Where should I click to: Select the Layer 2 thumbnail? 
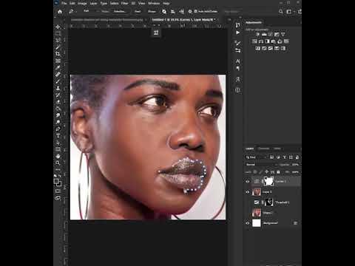click(257, 192)
